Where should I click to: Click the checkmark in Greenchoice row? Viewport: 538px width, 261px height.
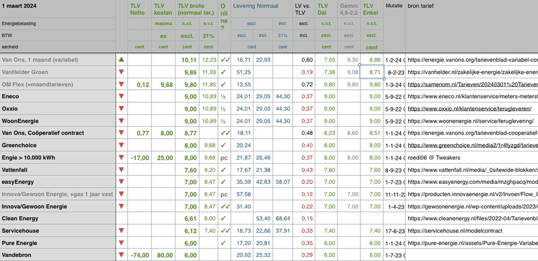[223, 145]
